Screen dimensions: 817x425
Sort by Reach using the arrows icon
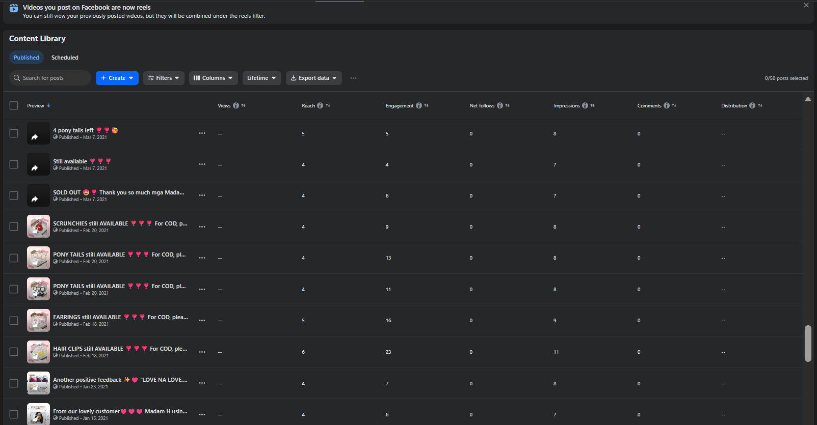(x=328, y=106)
